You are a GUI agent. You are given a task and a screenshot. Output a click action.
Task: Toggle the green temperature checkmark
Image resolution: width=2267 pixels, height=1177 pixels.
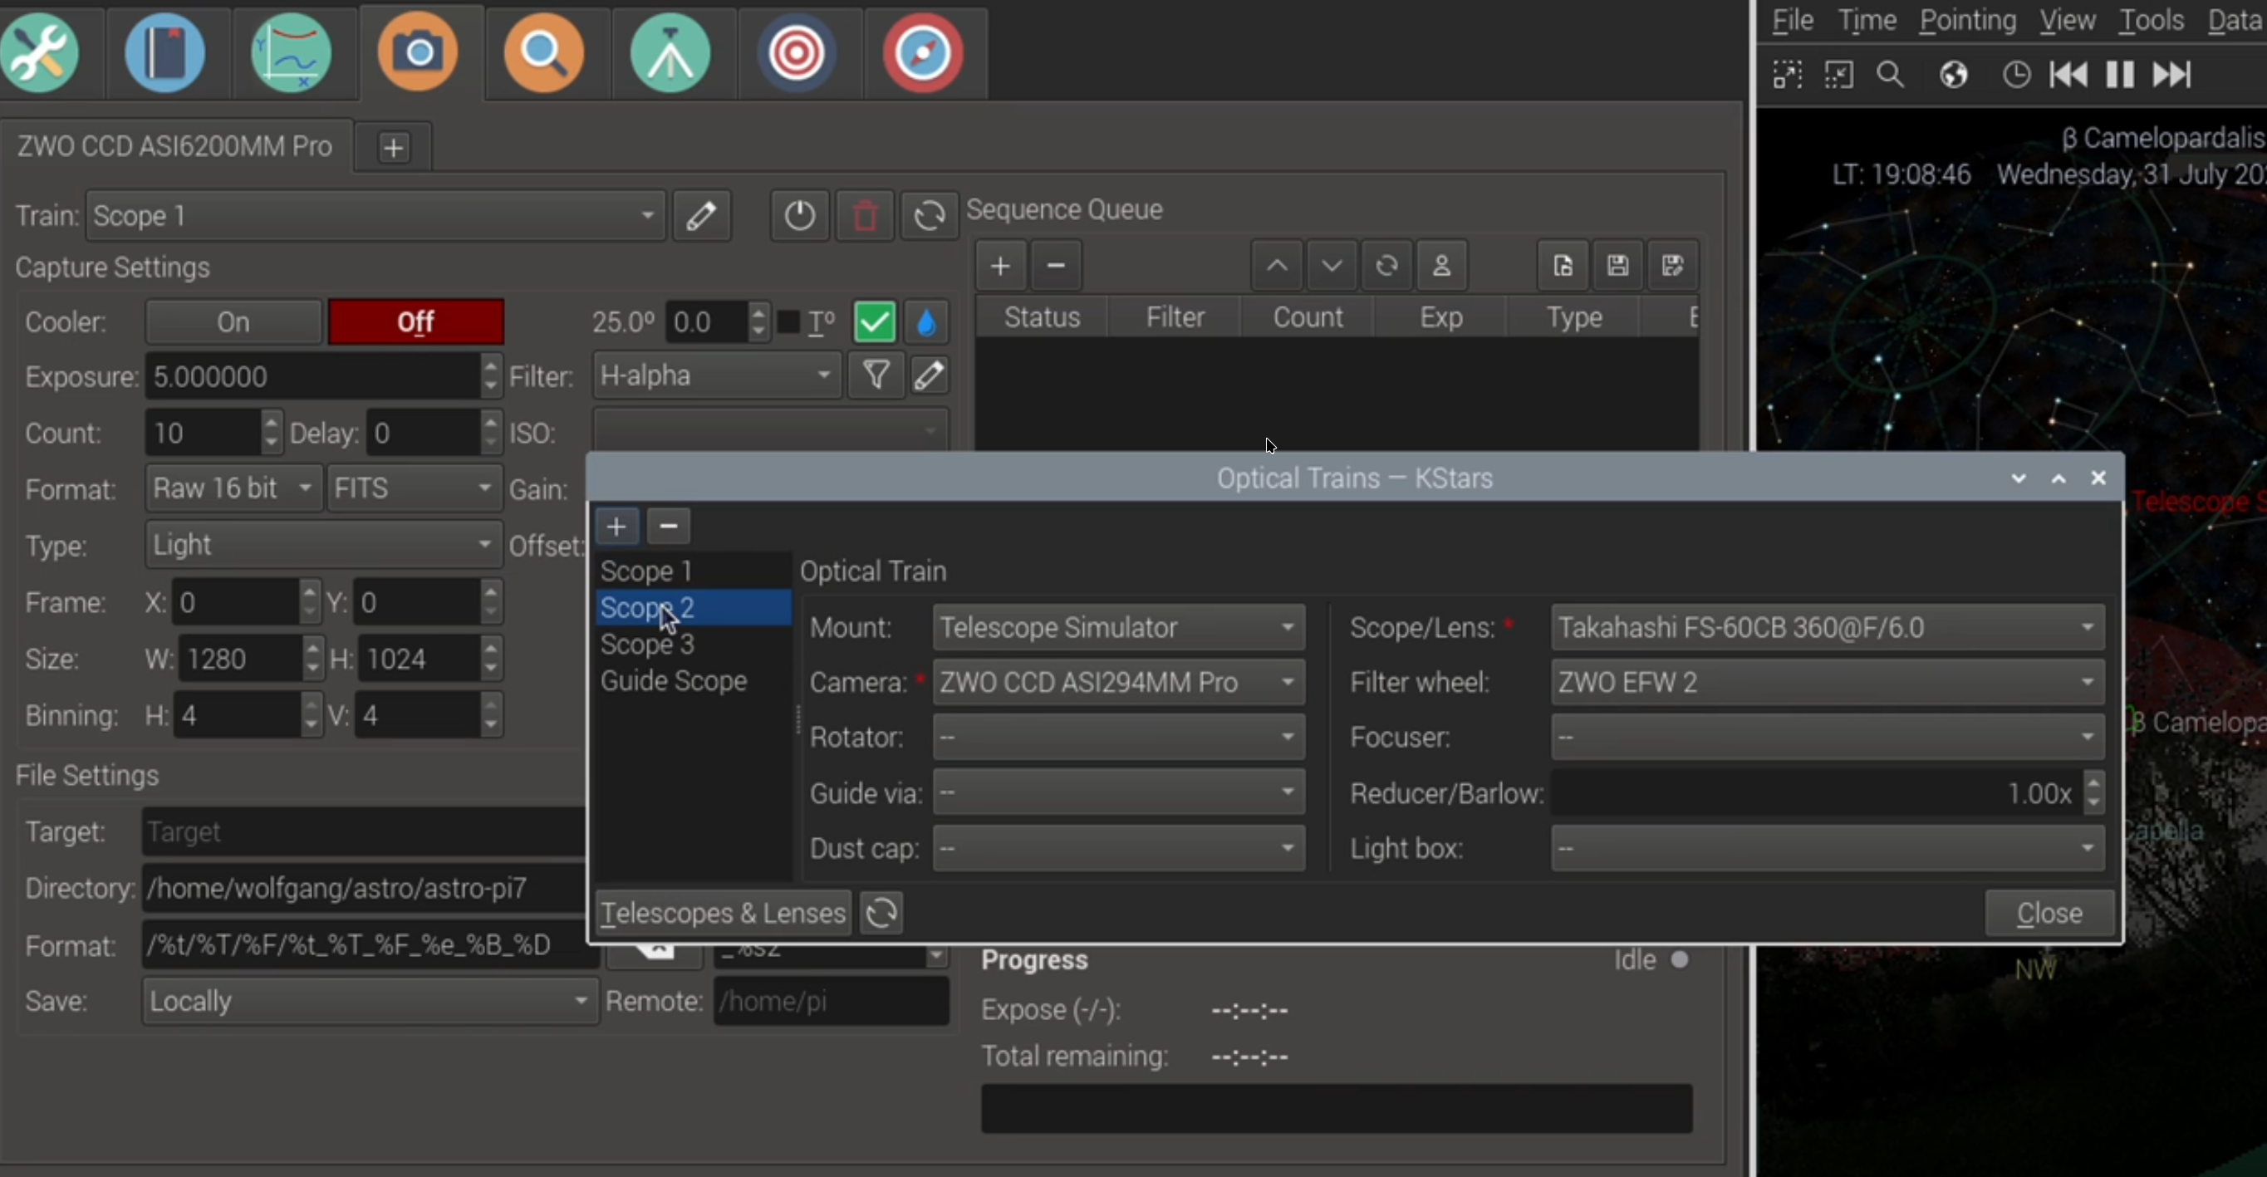tap(874, 322)
